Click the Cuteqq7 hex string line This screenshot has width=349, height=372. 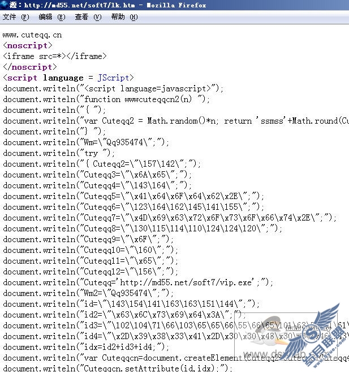click(170, 218)
